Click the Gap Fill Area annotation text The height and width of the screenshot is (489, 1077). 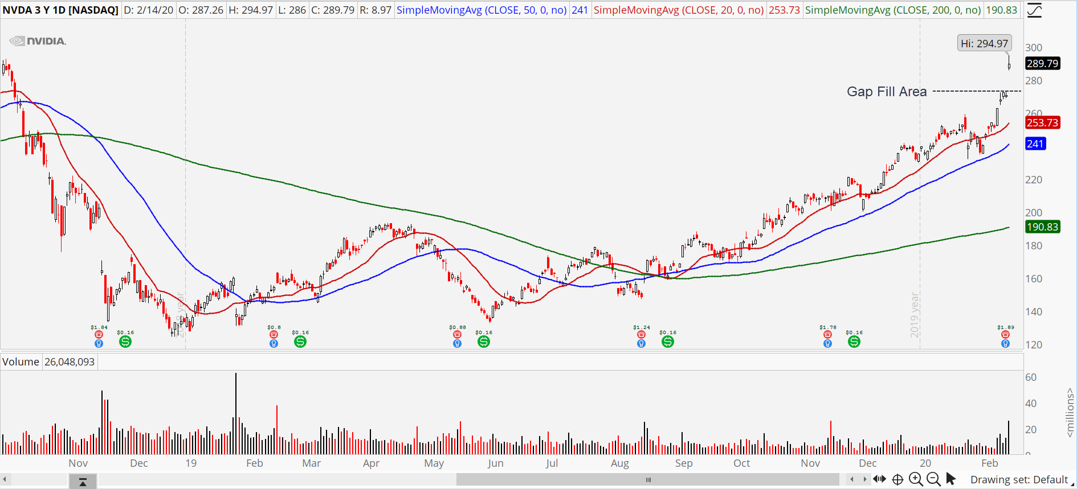[x=887, y=92]
